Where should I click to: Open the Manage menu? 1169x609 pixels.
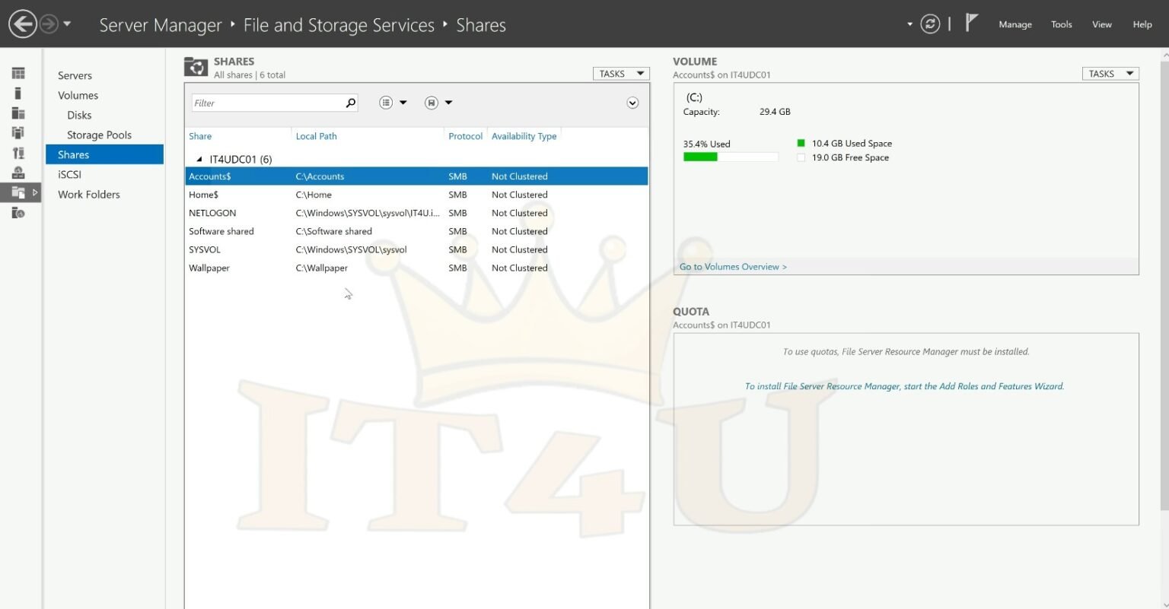click(x=1015, y=24)
